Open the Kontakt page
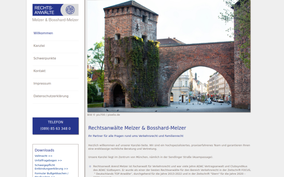The height and width of the screenshot is (177, 284). point(39,71)
